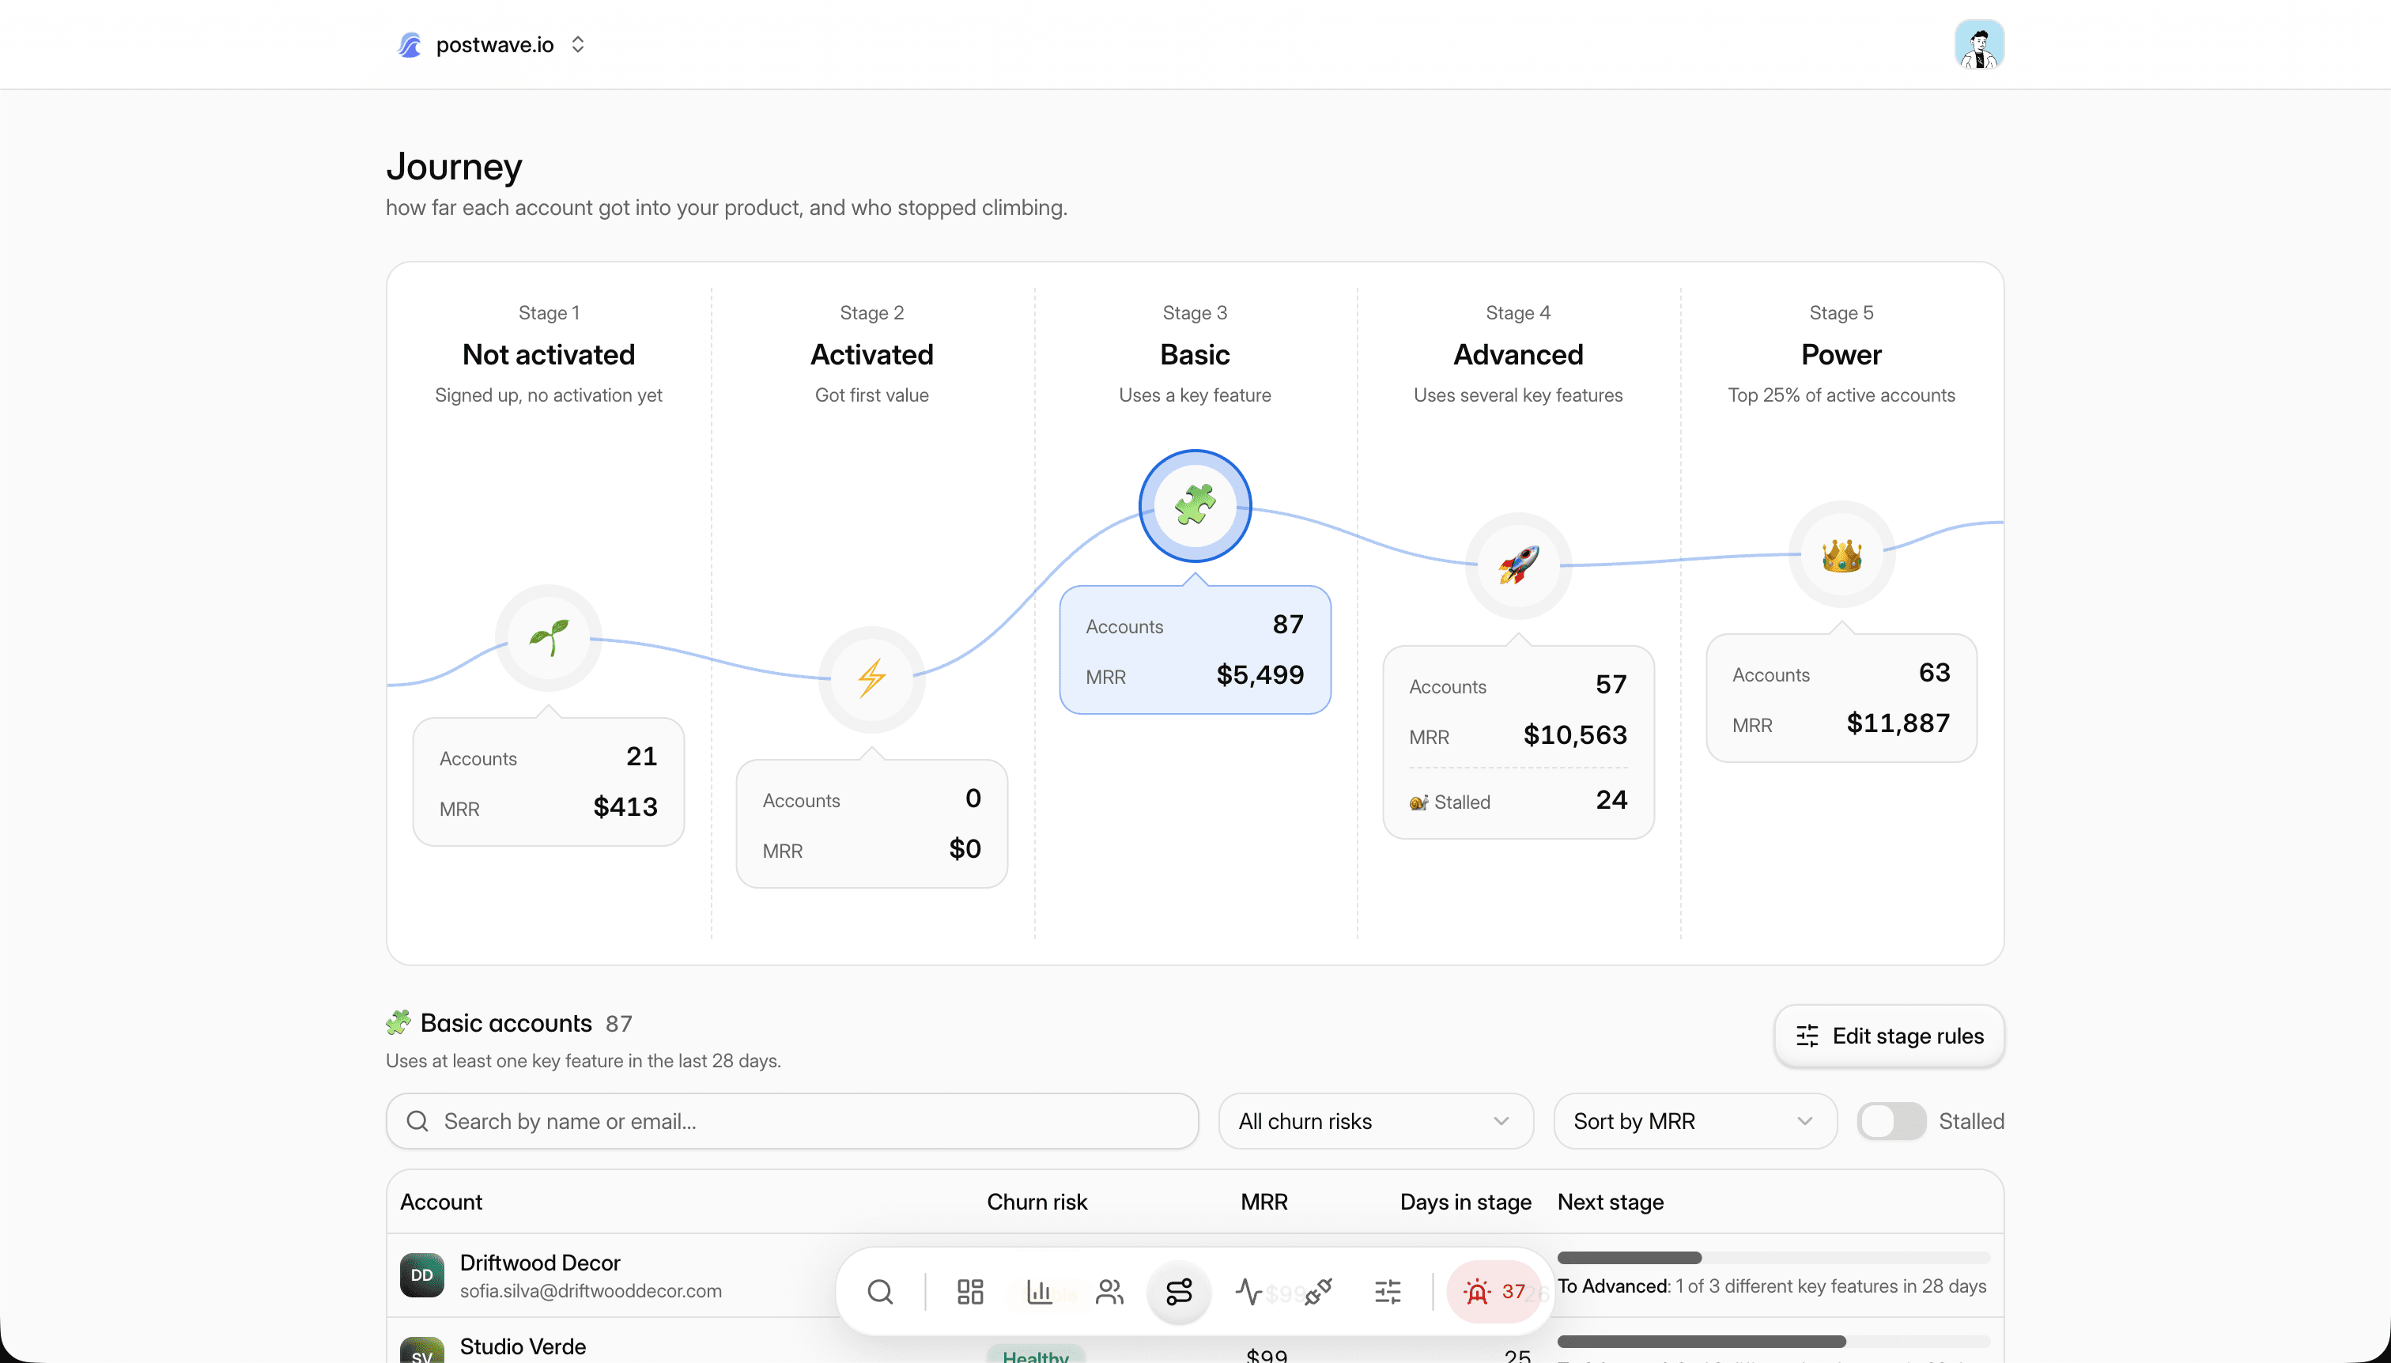Click Edit stage rules button
Screen dimensions: 2391x1363
(x=1889, y=1036)
